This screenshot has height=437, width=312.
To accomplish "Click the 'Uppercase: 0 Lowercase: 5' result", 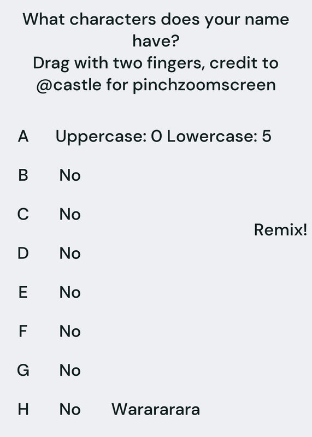I will click(x=163, y=136).
